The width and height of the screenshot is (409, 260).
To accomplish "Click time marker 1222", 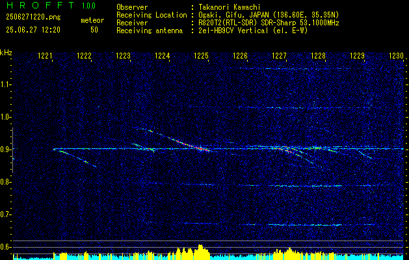I will (x=84, y=55).
